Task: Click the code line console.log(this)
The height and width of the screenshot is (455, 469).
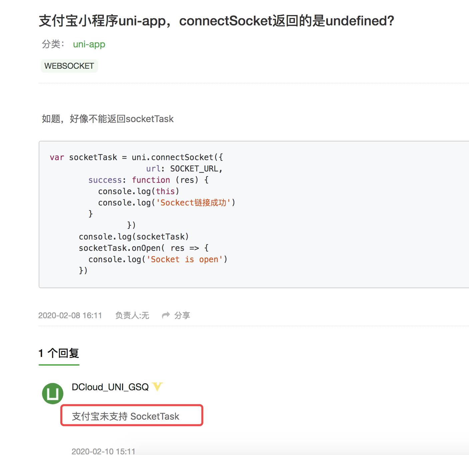Action: [139, 191]
